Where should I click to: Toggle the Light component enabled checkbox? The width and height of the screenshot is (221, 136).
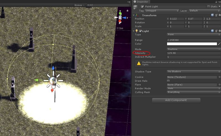pyautogui.click(x=140, y=31)
